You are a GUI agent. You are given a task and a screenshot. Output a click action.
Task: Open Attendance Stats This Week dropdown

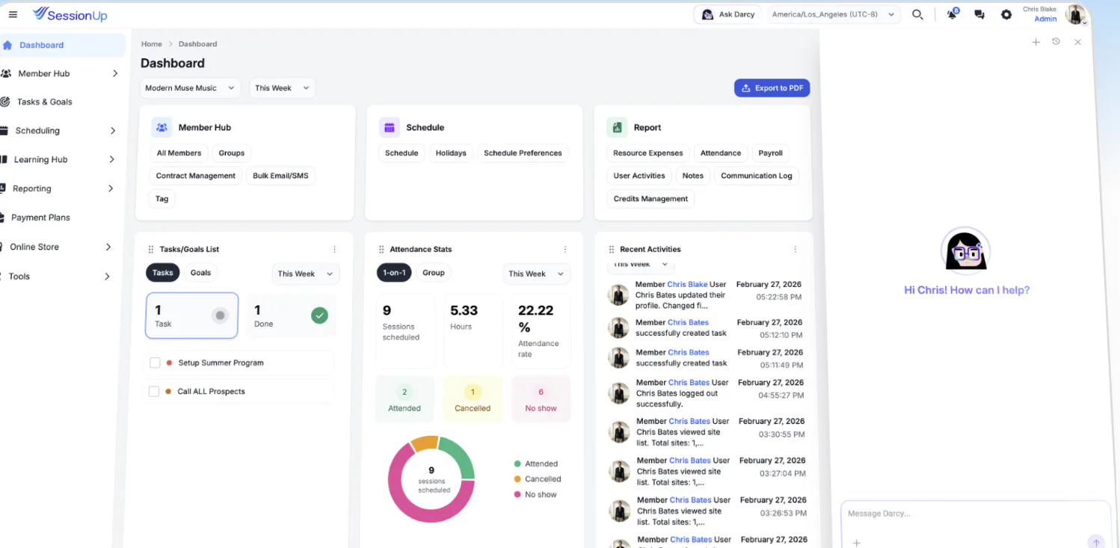pyautogui.click(x=537, y=274)
